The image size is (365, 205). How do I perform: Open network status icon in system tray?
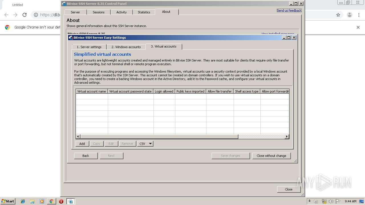324,201
